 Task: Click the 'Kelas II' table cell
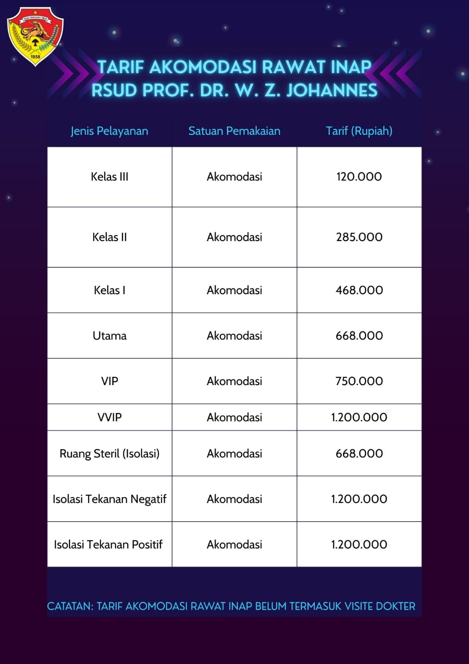click(x=109, y=237)
